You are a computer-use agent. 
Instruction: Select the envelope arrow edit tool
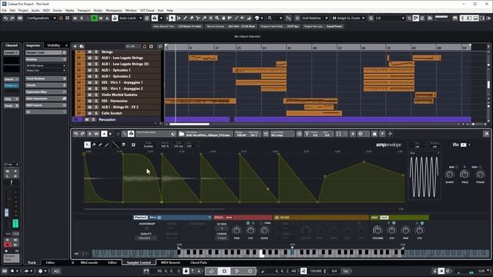point(87,145)
